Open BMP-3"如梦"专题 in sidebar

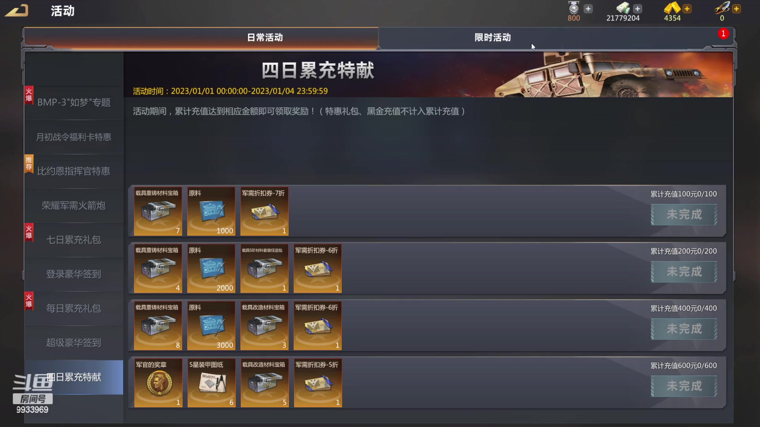pos(74,102)
